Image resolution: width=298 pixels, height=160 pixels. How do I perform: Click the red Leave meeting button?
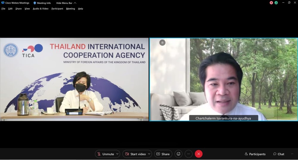coord(198,154)
